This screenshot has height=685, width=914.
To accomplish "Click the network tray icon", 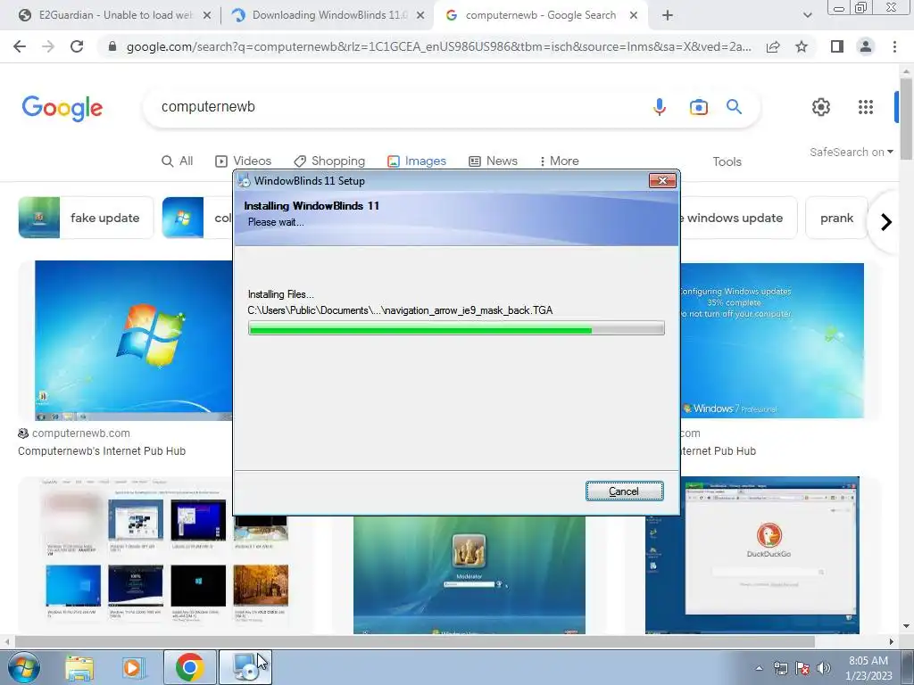I will [780, 668].
